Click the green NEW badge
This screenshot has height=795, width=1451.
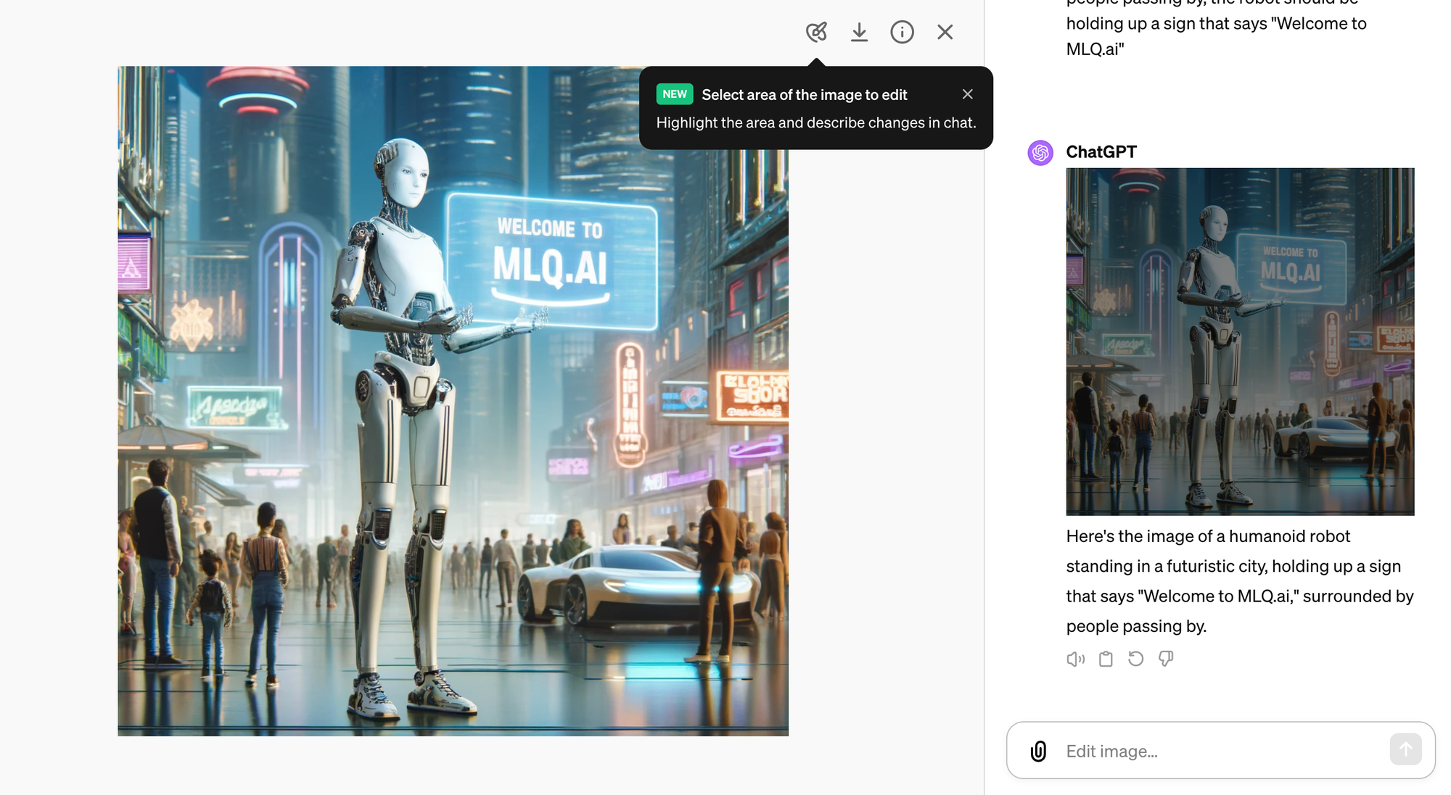tap(674, 94)
